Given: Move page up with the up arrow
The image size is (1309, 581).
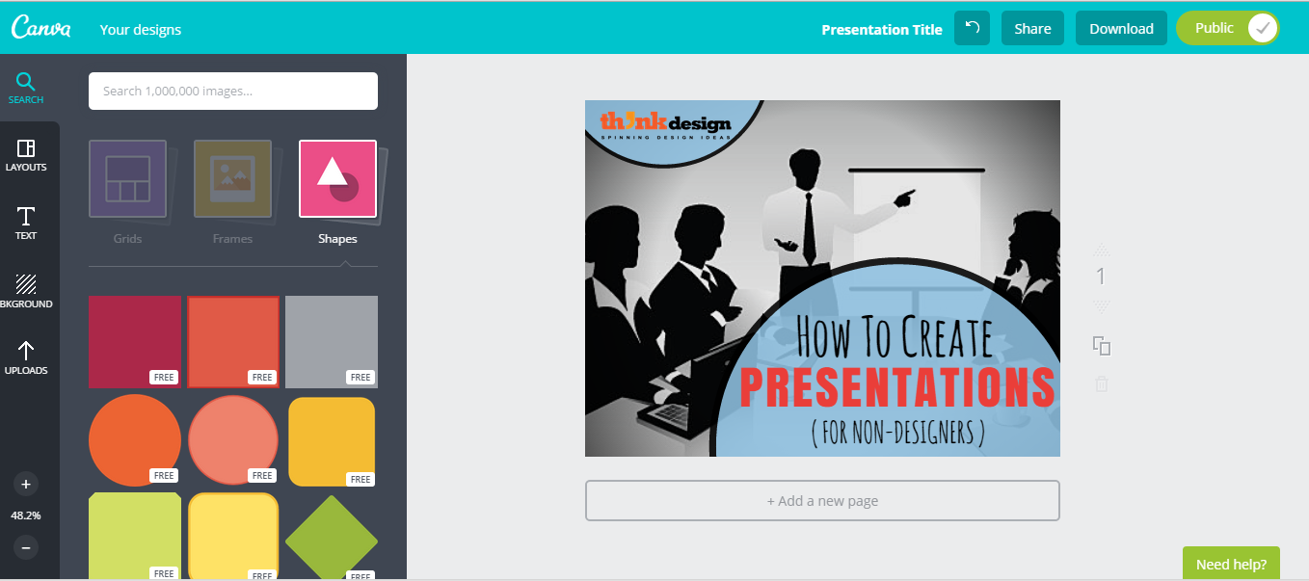Looking at the screenshot, I should [x=1102, y=250].
